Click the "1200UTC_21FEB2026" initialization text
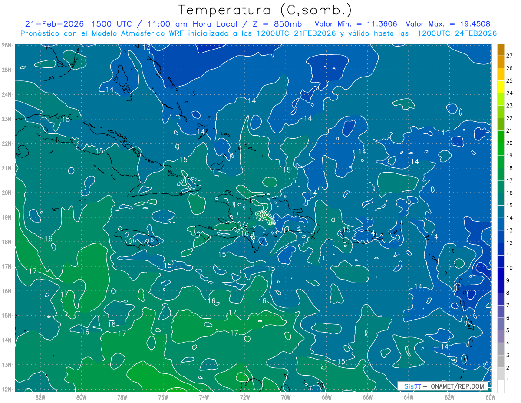The height and width of the screenshot is (403, 521). point(296,33)
